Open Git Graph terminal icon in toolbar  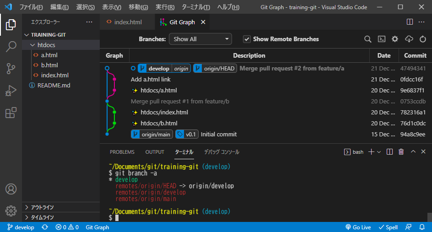pyautogui.click(x=382, y=39)
